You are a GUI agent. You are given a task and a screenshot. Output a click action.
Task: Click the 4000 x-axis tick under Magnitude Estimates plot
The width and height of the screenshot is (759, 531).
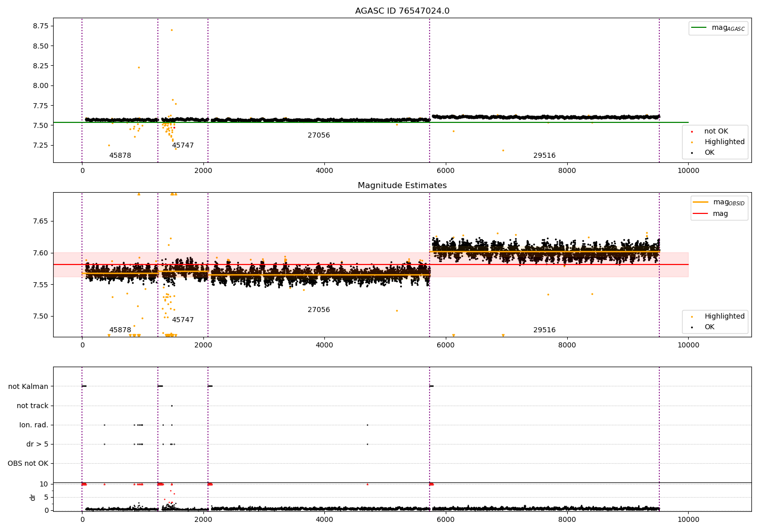(324, 345)
